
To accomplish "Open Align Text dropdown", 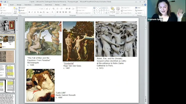I will [x=81, y=10].
